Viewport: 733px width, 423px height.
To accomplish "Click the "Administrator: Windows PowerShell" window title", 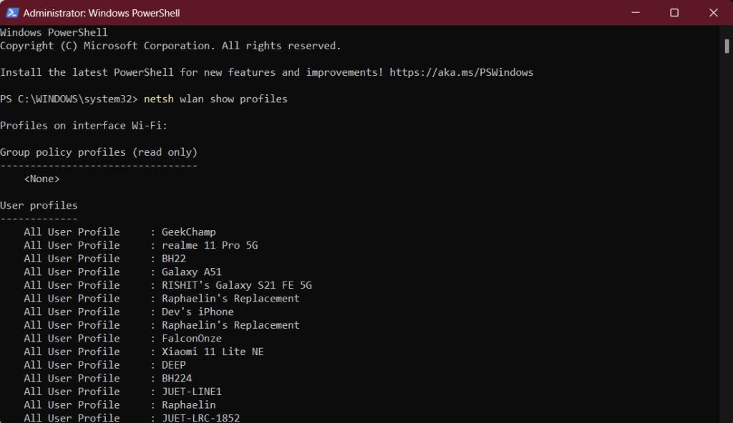I will (102, 13).
